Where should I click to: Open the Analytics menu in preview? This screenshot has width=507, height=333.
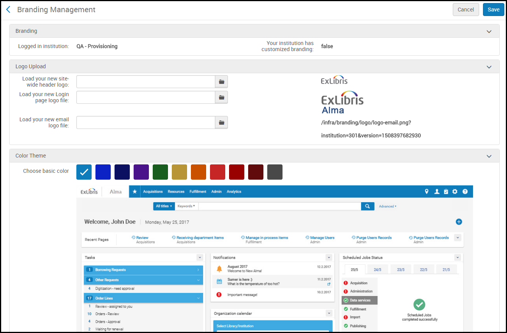[234, 191]
